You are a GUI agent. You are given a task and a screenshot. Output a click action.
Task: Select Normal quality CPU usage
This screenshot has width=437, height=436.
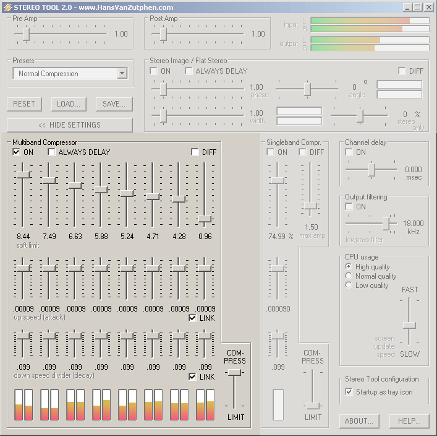[x=349, y=276]
